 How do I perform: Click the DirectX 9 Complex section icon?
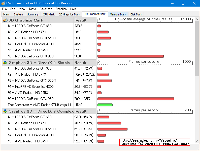point(5,111)
